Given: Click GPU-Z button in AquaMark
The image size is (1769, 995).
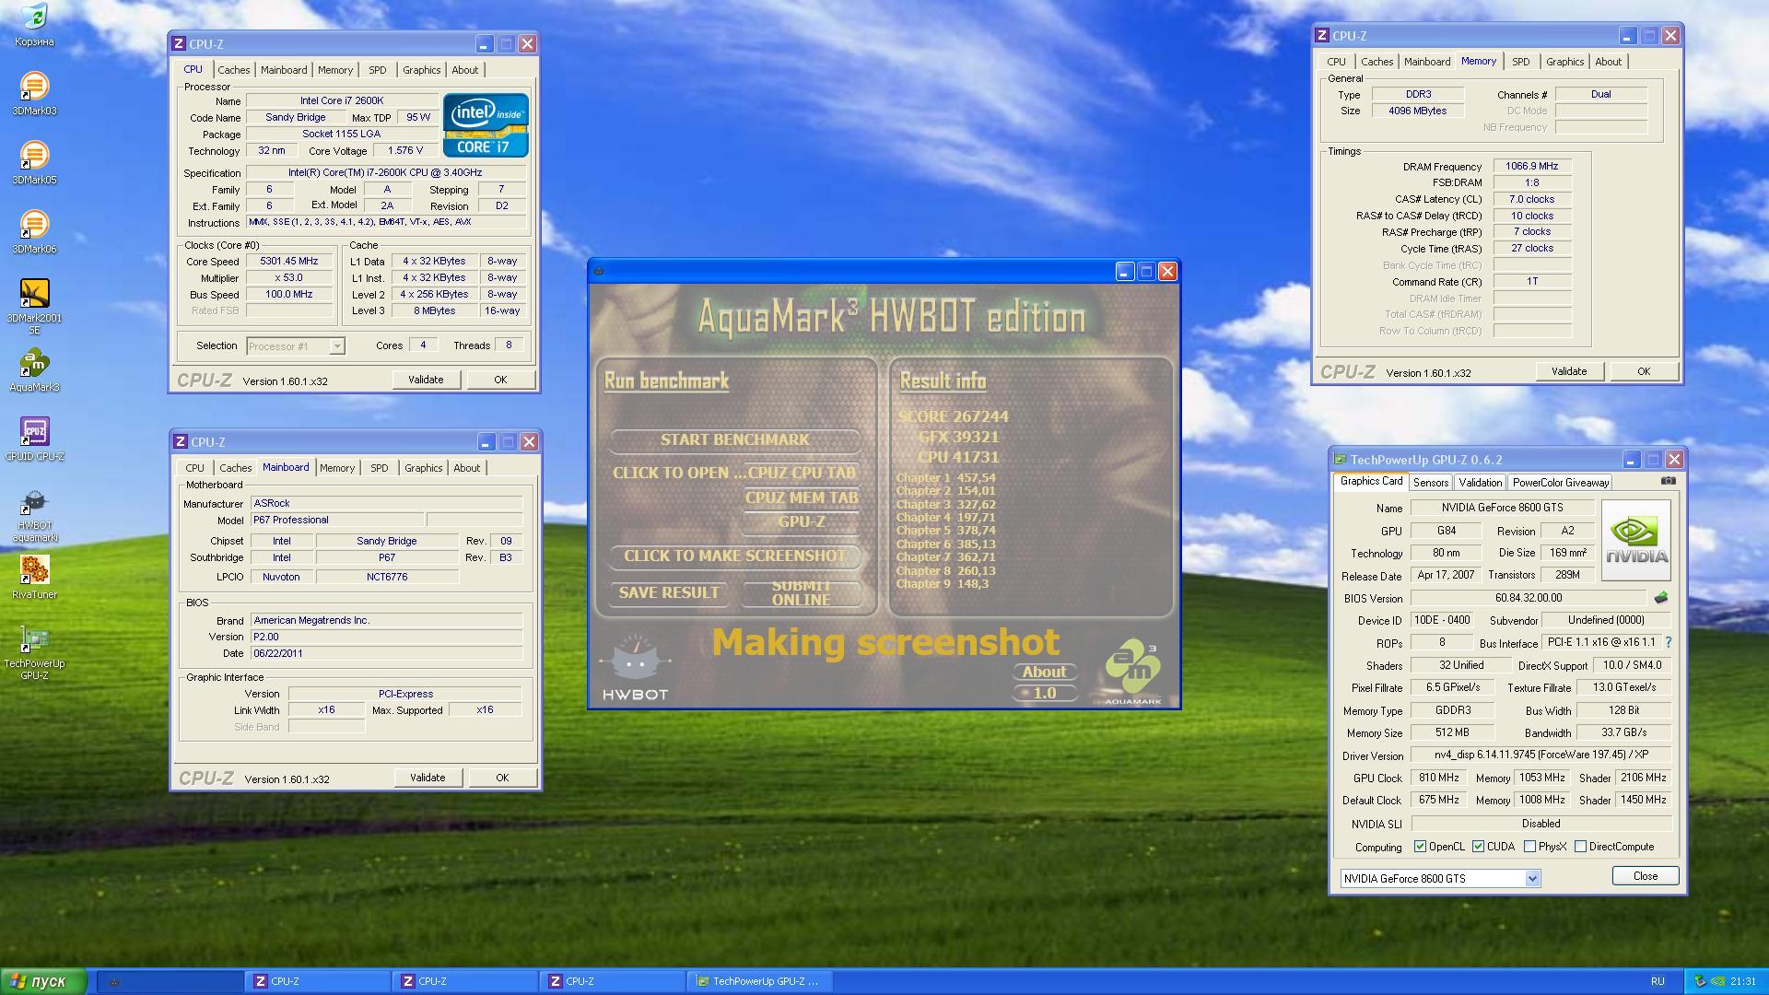Looking at the screenshot, I should click(801, 521).
